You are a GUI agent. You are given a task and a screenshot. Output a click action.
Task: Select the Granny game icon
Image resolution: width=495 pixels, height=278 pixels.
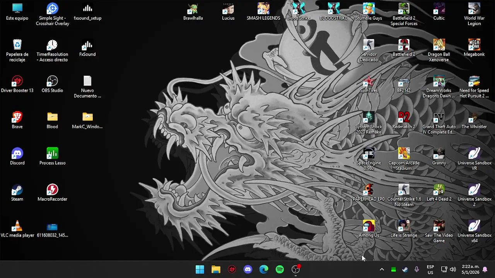439,157
